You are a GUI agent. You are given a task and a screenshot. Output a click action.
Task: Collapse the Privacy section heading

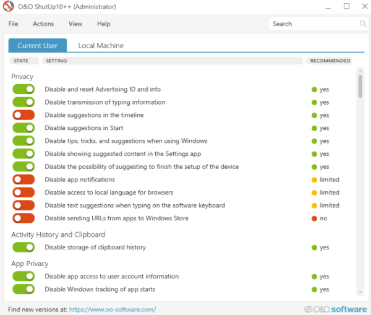pos(22,77)
